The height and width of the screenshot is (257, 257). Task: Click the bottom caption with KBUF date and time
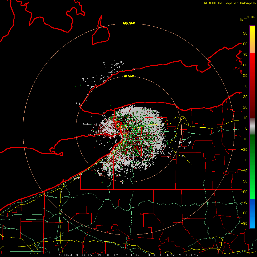(128, 255)
